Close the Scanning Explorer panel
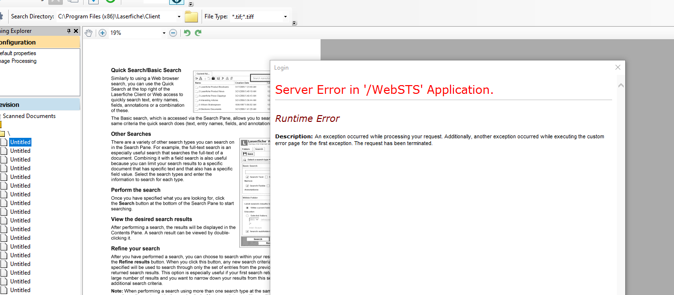Image resolution: width=674 pixels, height=295 pixels. pos(76,31)
